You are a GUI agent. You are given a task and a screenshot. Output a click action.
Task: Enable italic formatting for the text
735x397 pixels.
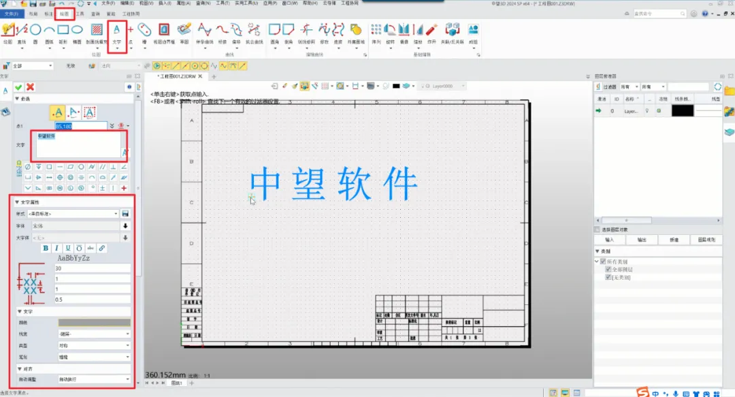pyautogui.click(x=56, y=247)
